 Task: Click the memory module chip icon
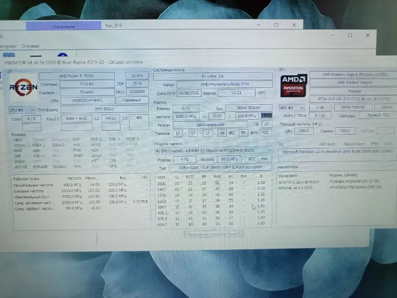click(x=267, y=116)
